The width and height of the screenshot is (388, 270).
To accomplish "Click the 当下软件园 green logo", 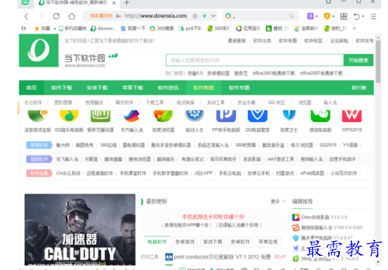I will click(38, 50).
